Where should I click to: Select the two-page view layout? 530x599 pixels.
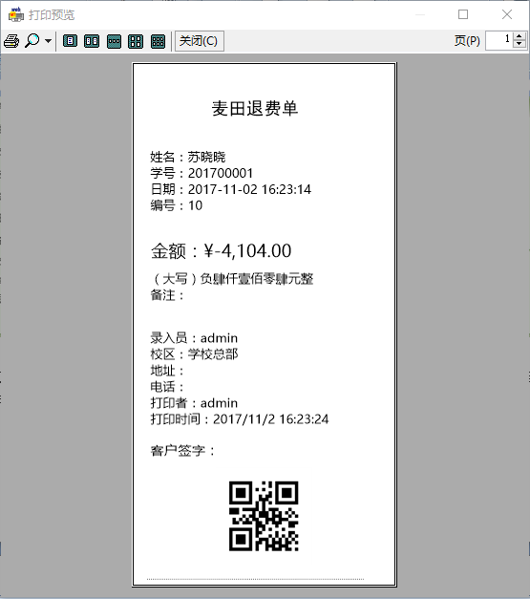click(92, 41)
